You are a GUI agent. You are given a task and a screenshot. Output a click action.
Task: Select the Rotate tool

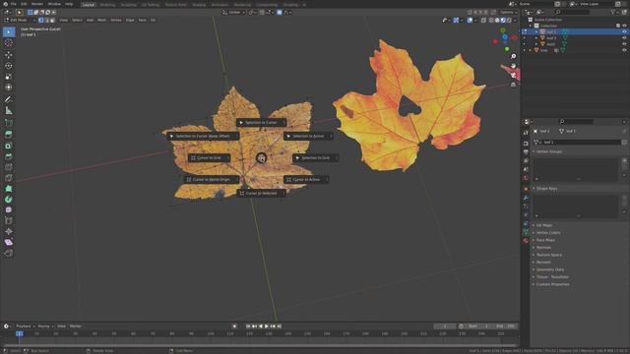[x=9, y=66]
